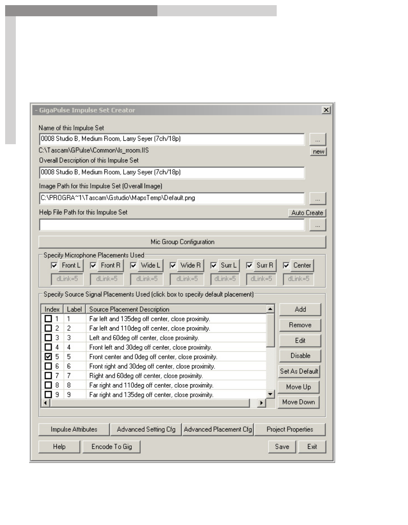Viewport: 408px width, 525px height.
Task: Click the list's left scroll arrow
Action: coord(45,403)
